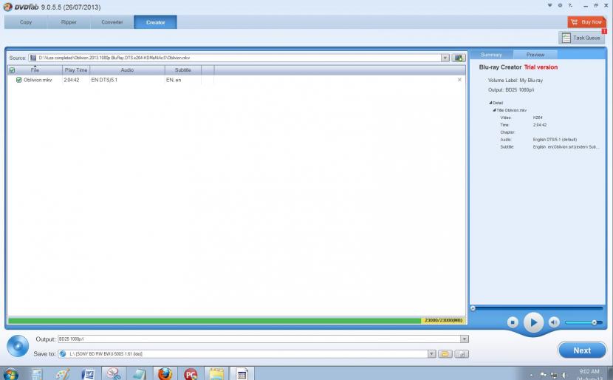Click the Play Time column header
This screenshot has height=380, width=613.
pos(76,70)
